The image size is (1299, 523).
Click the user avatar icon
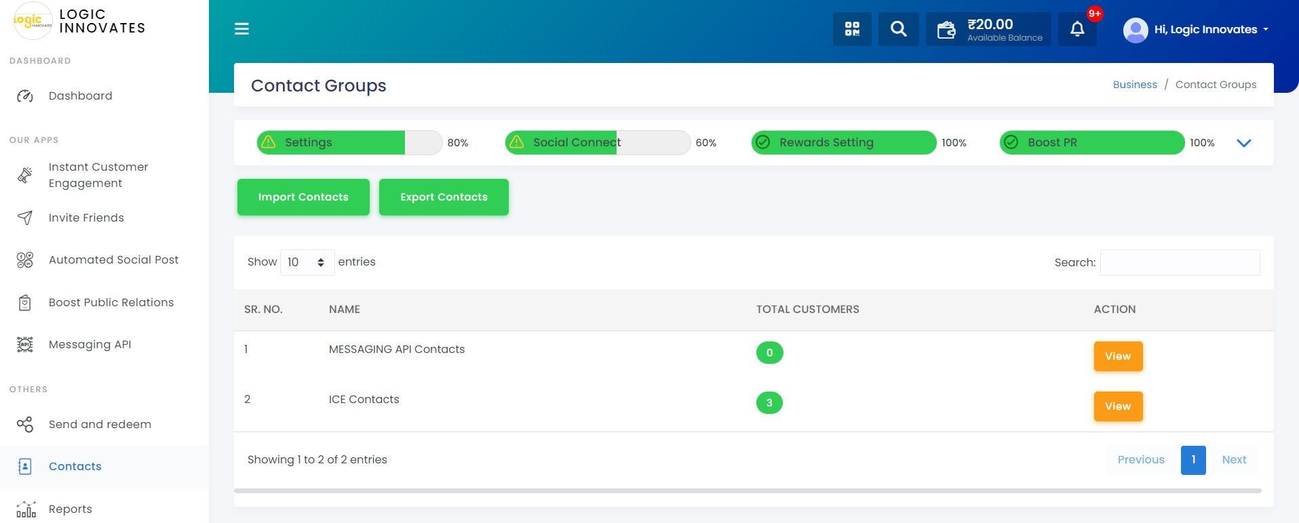click(1136, 30)
